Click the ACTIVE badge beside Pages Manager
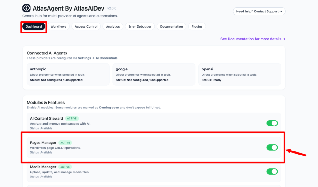Image resolution: width=318 pixels, height=187 pixels. pyautogui.click(x=65, y=142)
